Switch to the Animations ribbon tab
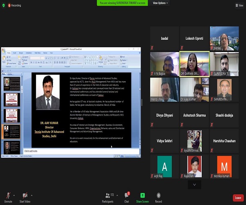246x205 pixels. pyautogui.click(x=29, y=53)
